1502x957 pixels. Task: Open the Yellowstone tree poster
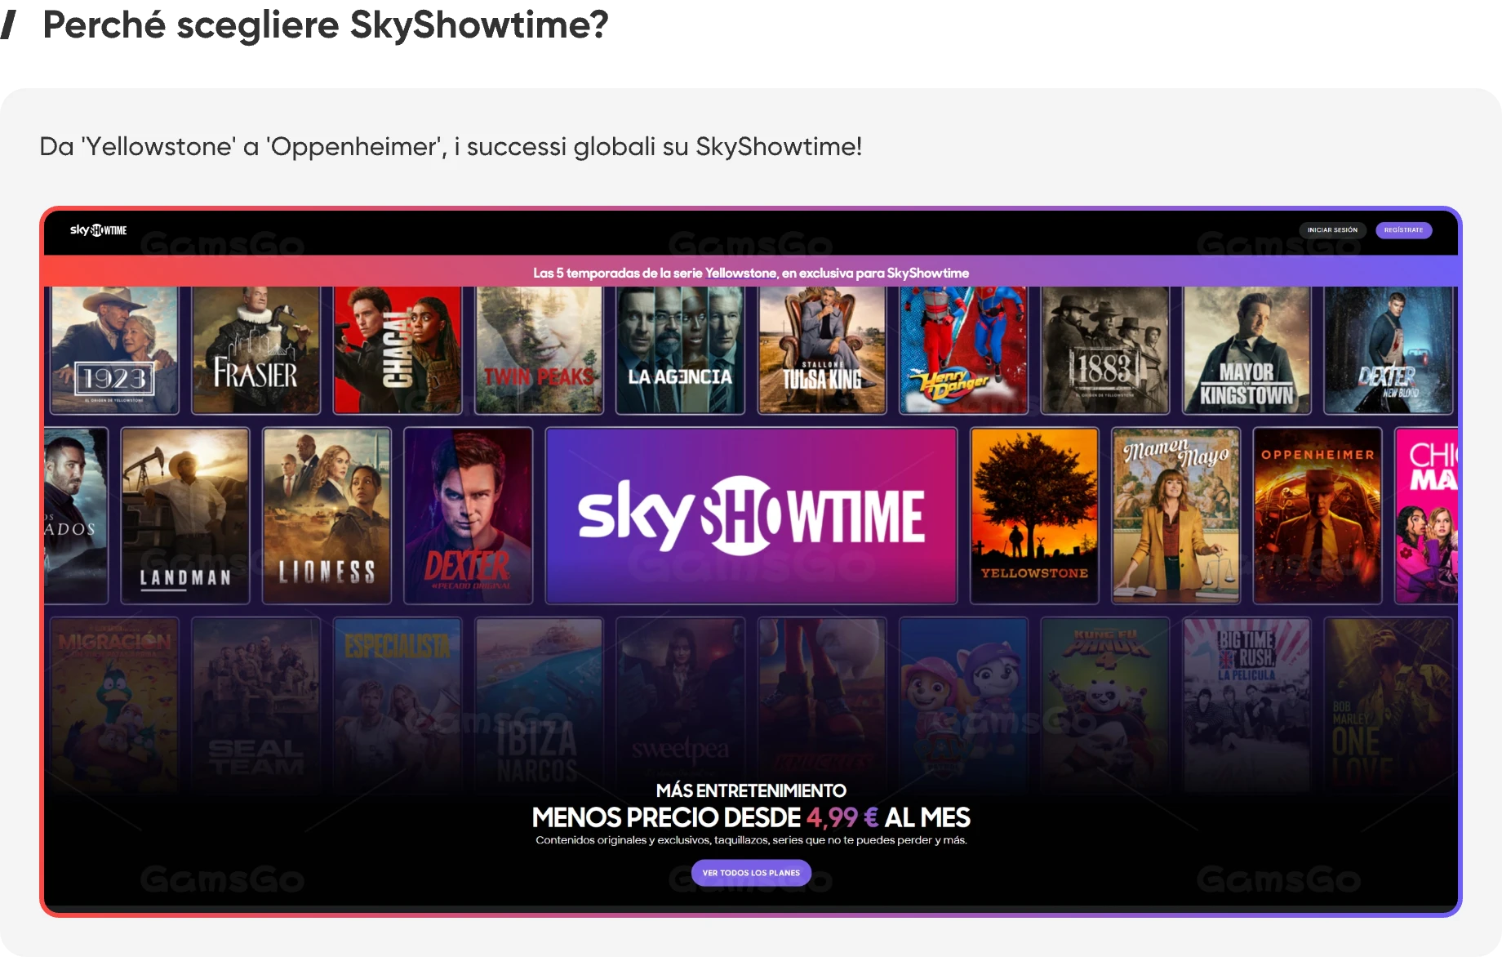[1034, 516]
